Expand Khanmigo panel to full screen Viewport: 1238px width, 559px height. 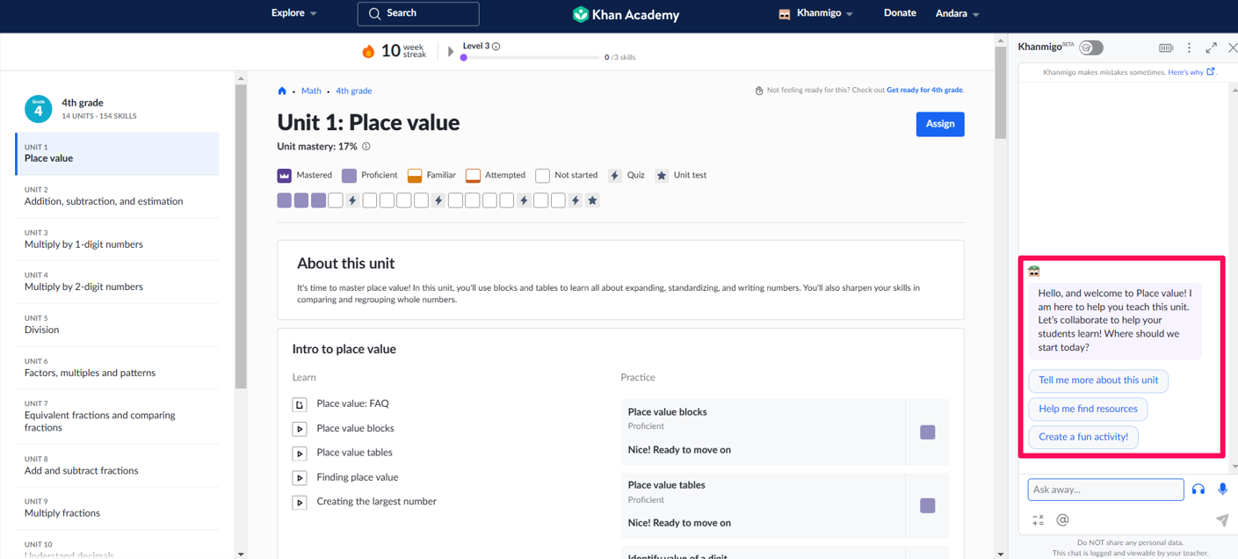[1211, 47]
